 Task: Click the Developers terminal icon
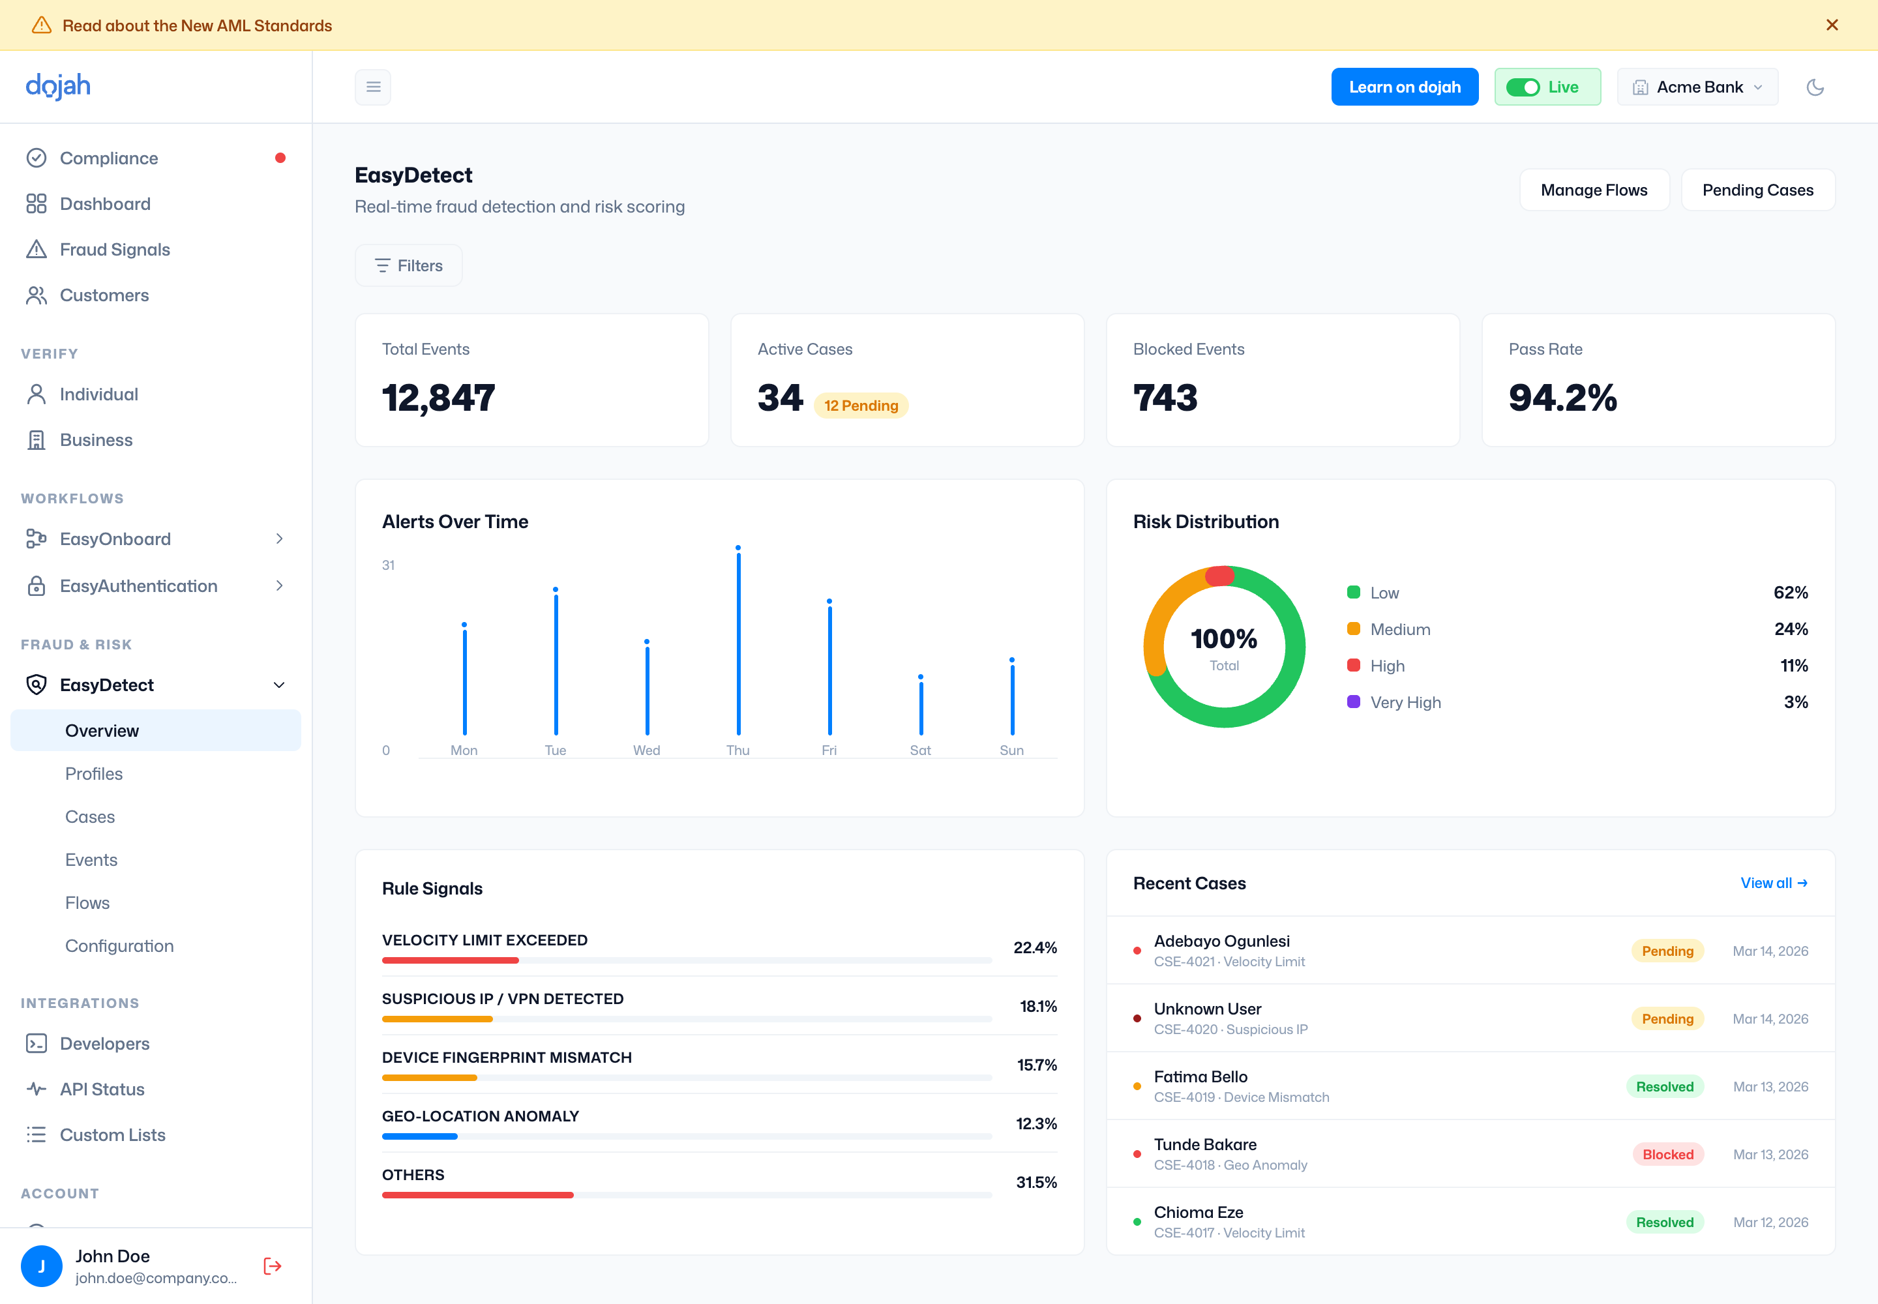[x=36, y=1043]
